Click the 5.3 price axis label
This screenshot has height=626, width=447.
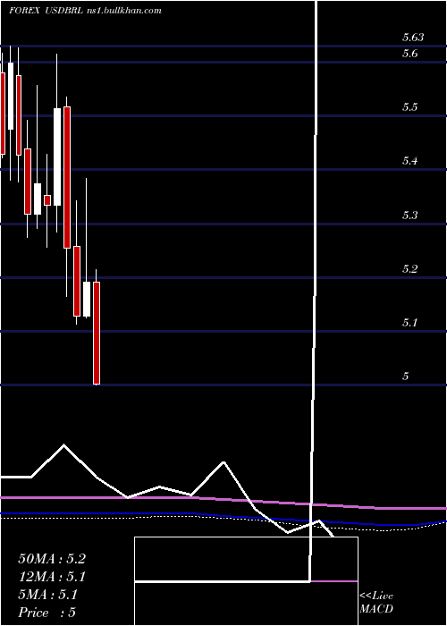coord(409,216)
